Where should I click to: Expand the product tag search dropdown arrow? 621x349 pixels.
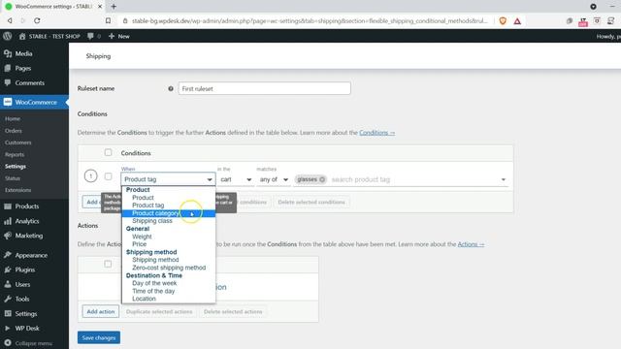(503, 179)
